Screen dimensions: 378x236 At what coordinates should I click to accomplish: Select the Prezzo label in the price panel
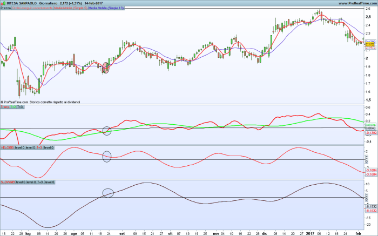(5, 9)
